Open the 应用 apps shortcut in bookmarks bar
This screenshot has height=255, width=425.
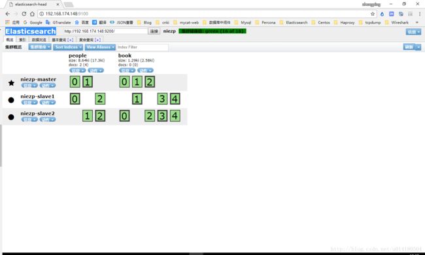(12, 22)
